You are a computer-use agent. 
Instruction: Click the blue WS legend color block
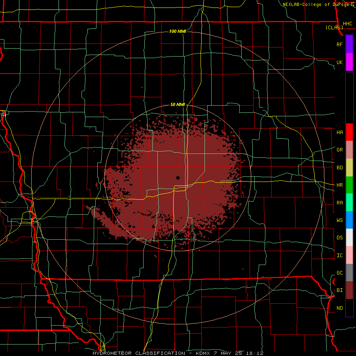click(x=349, y=220)
